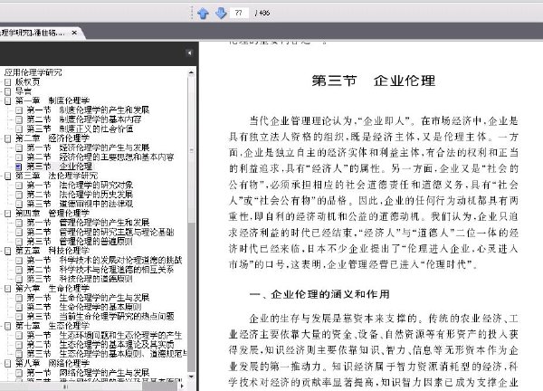Click the bookmark icon beside 版权页
The image size is (543, 391).
tap(7, 82)
